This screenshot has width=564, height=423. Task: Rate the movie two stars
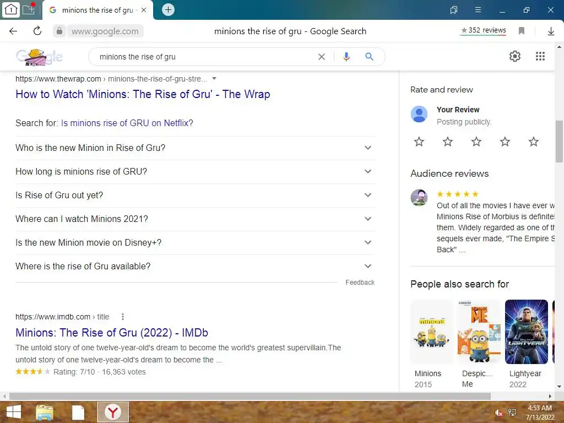tap(447, 142)
